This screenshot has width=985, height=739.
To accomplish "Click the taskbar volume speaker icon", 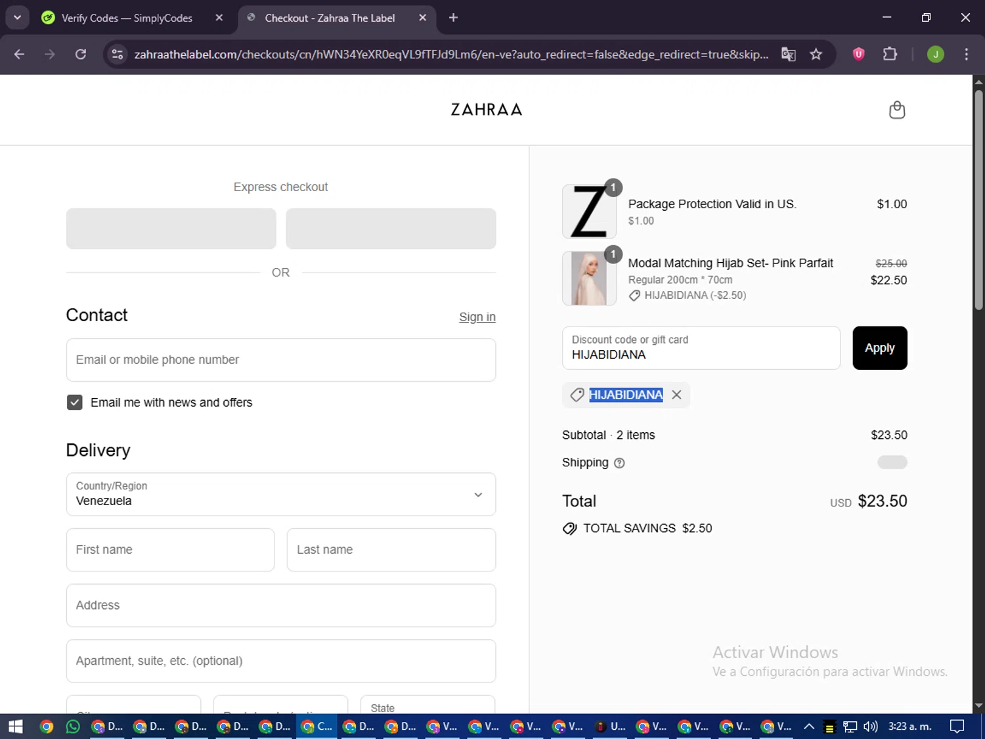I will (871, 727).
